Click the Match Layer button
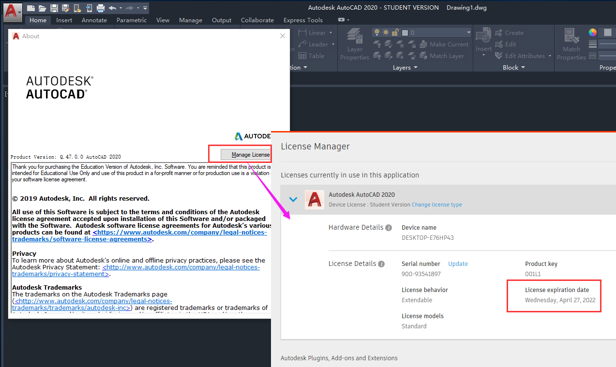The height and width of the screenshot is (367, 616). (x=442, y=56)
